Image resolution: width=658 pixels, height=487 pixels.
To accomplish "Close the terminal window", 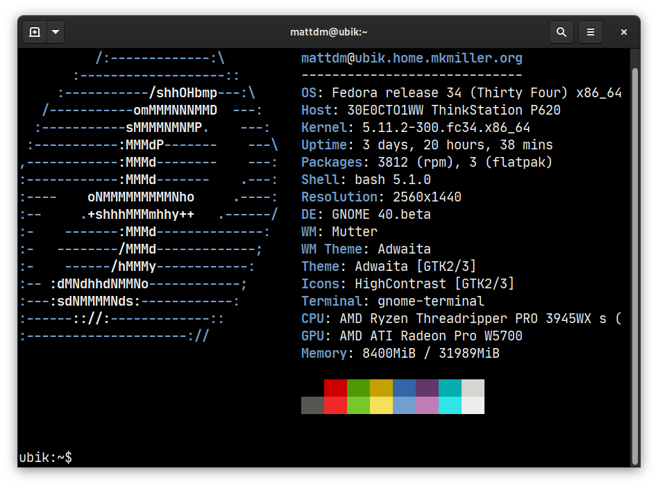I will 623,32.
